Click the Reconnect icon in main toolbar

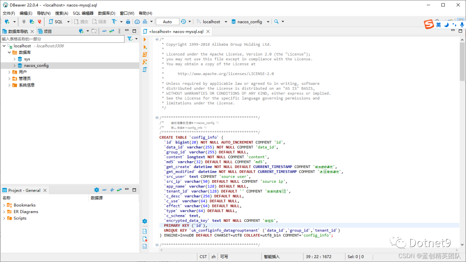coord(31,22)
